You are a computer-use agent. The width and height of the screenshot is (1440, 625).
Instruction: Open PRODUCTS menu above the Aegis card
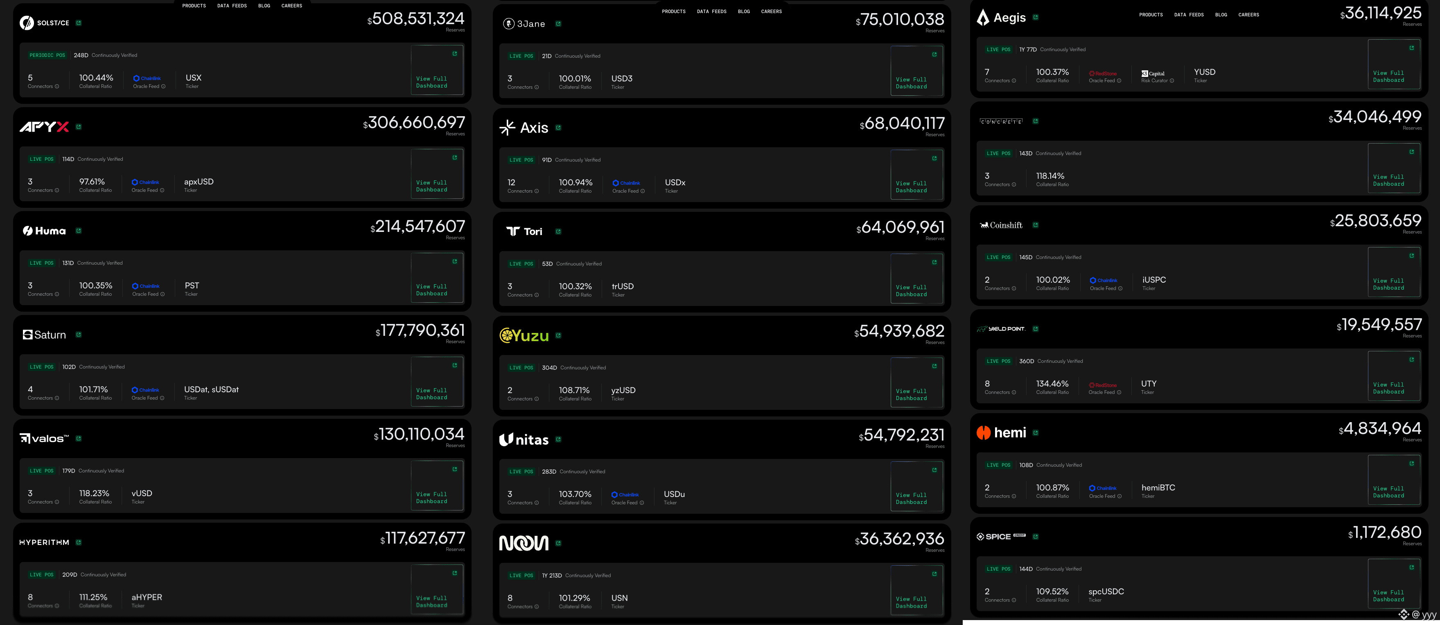pos(1151,15)
